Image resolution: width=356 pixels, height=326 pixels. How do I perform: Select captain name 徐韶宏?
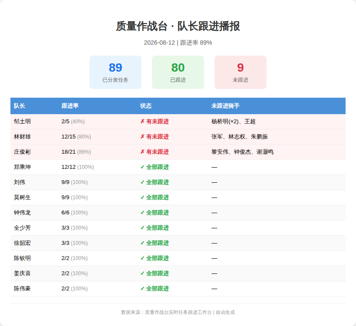pyautogui.click(x=22, y=243)
